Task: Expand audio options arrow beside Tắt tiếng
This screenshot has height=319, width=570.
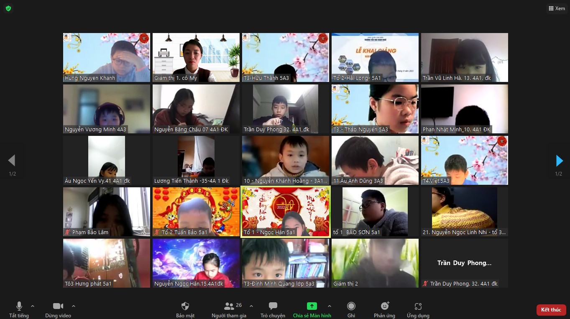Action: [x=33, y=306]
